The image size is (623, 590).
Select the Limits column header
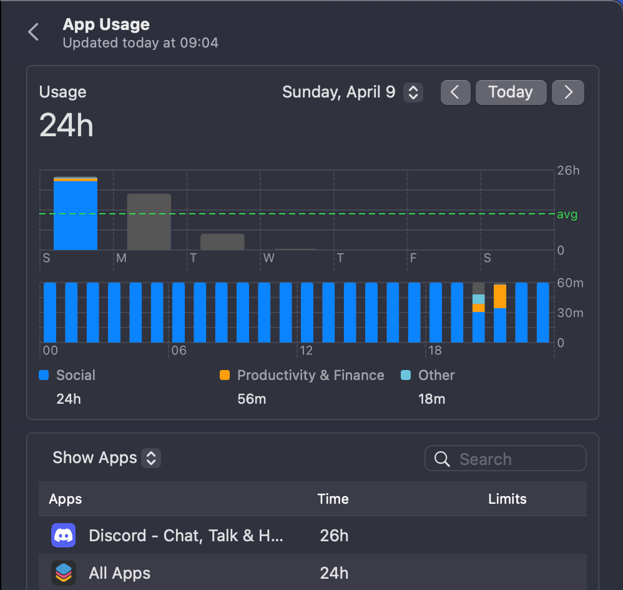pyautogui.click(x=507, y=499)
